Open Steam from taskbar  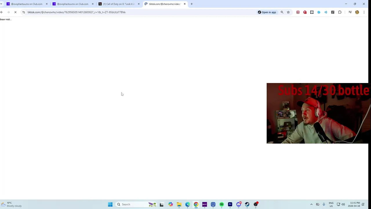click(x=247, y=204)
